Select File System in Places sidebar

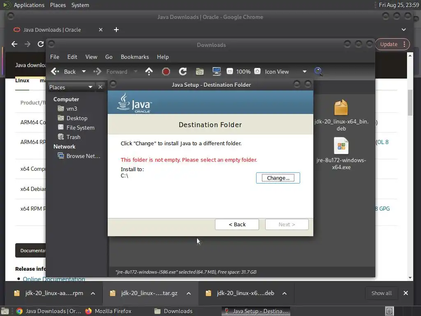(x=80, y=128)
